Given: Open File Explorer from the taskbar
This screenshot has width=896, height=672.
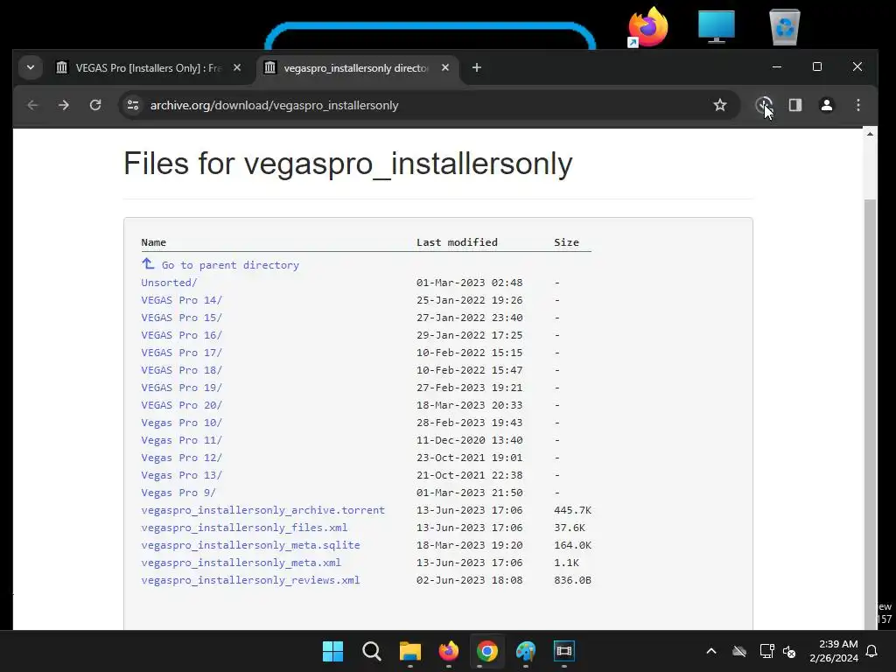Looking at the screenshot, I should [x=409, y=651].
